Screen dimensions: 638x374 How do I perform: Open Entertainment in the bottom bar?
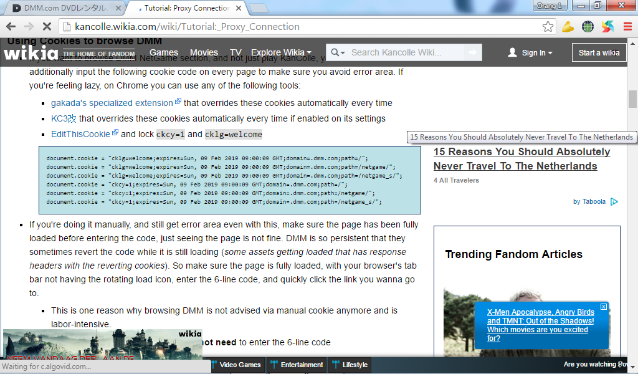coord(297,365)
